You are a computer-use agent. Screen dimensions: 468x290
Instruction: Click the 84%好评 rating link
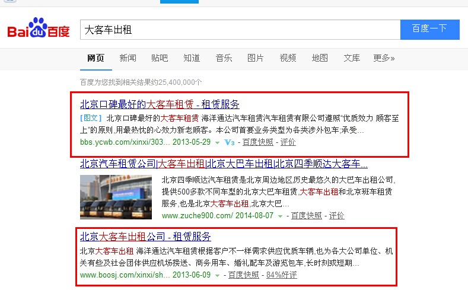(x=282, y=275)
